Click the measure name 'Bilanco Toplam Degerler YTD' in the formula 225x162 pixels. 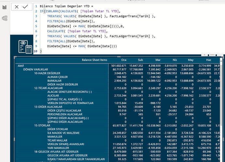tap(65, 6)
